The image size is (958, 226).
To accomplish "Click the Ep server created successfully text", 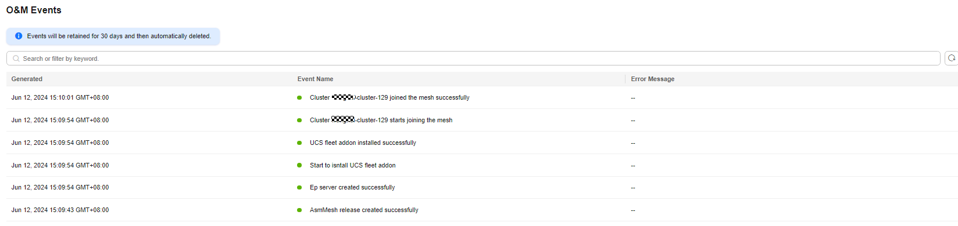I will click(352, 187).
